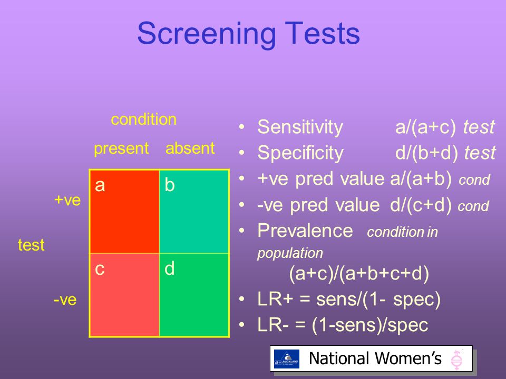Click the '-ve' row label

pos(65,300)
